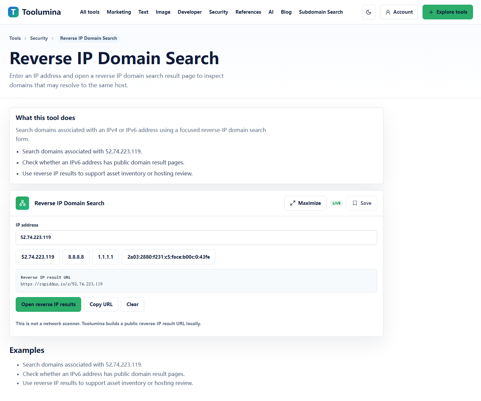481x401 pixels.
Task: Save the tool with bookmark button
Action: 362,203
